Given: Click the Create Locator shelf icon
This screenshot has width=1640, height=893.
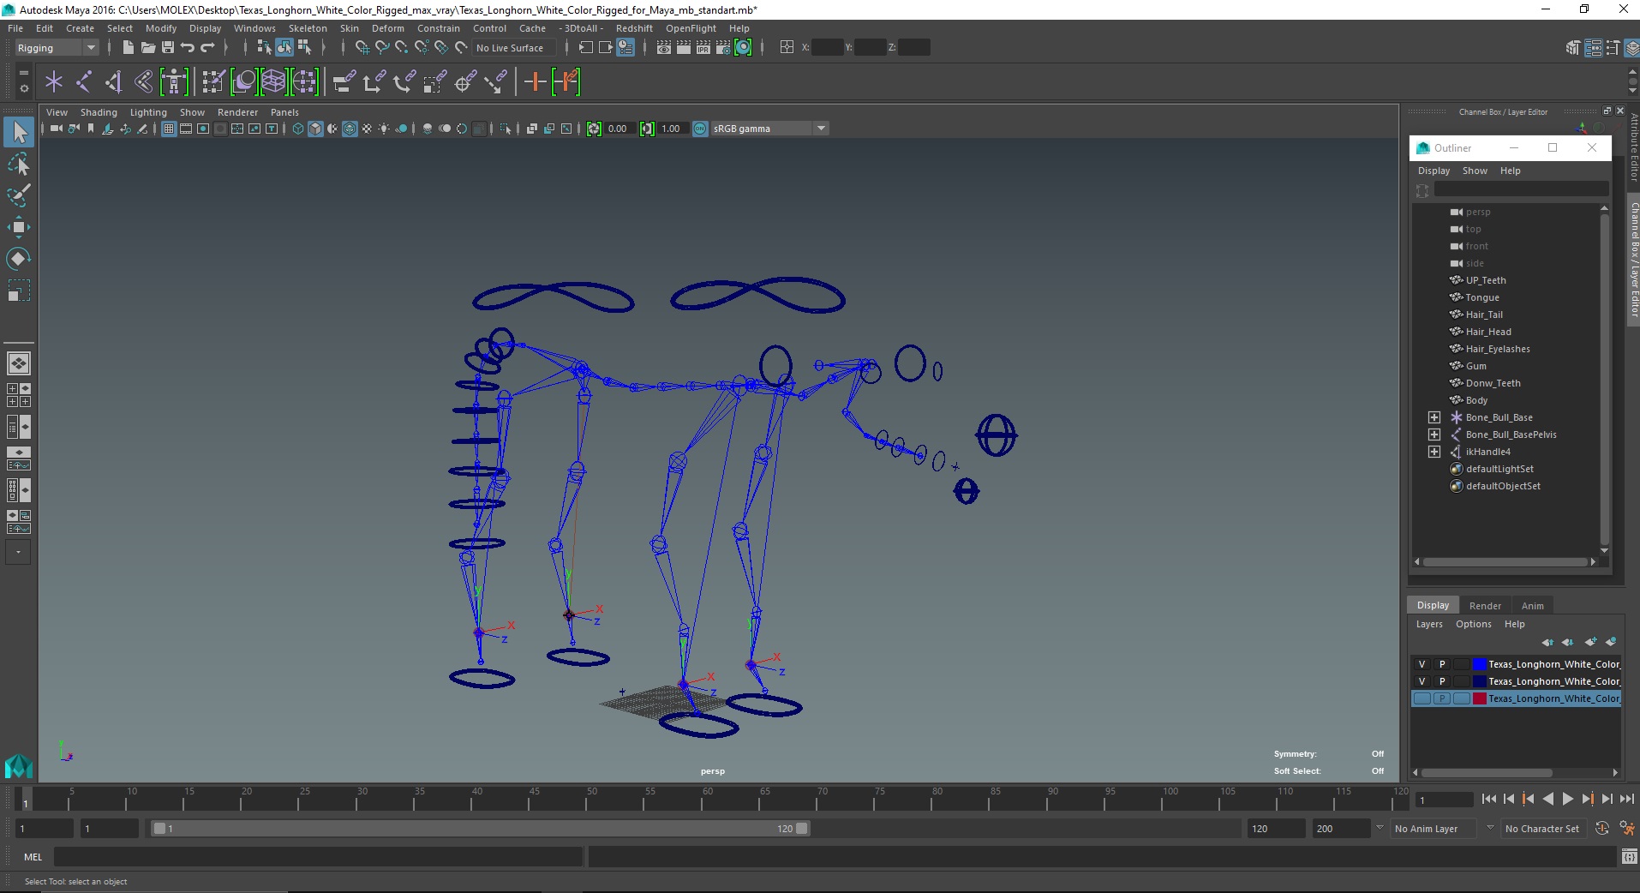Looking at the screenshot, I should (x=54, y=82).
